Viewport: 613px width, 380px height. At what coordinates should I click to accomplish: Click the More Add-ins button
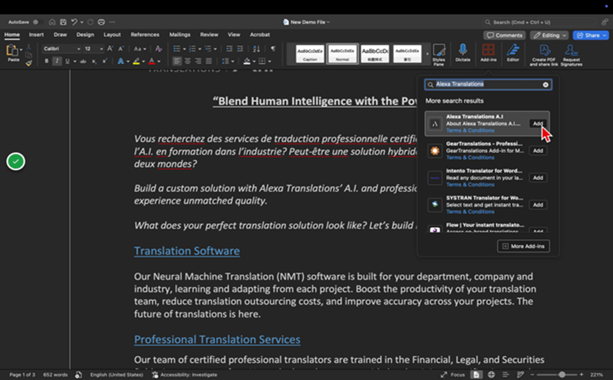(523, 246)
